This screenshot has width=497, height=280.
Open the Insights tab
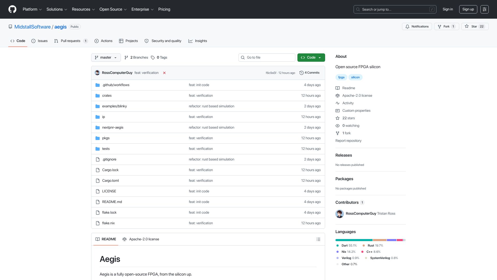coord(198,41)
